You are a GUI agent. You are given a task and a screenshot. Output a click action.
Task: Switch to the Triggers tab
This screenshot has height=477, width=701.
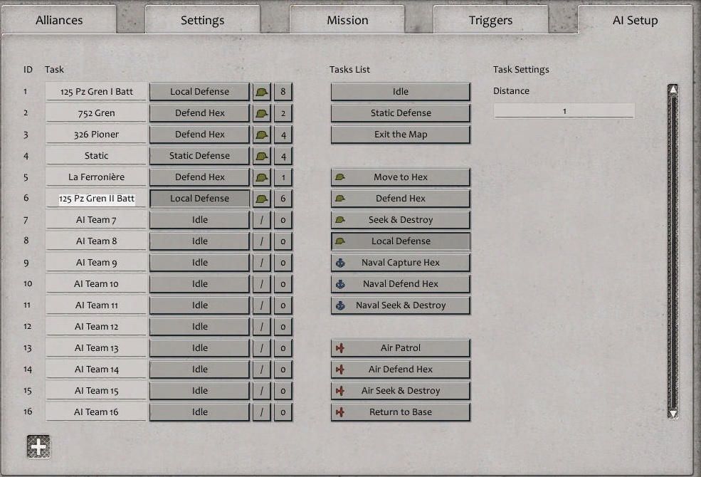(490, 20)
